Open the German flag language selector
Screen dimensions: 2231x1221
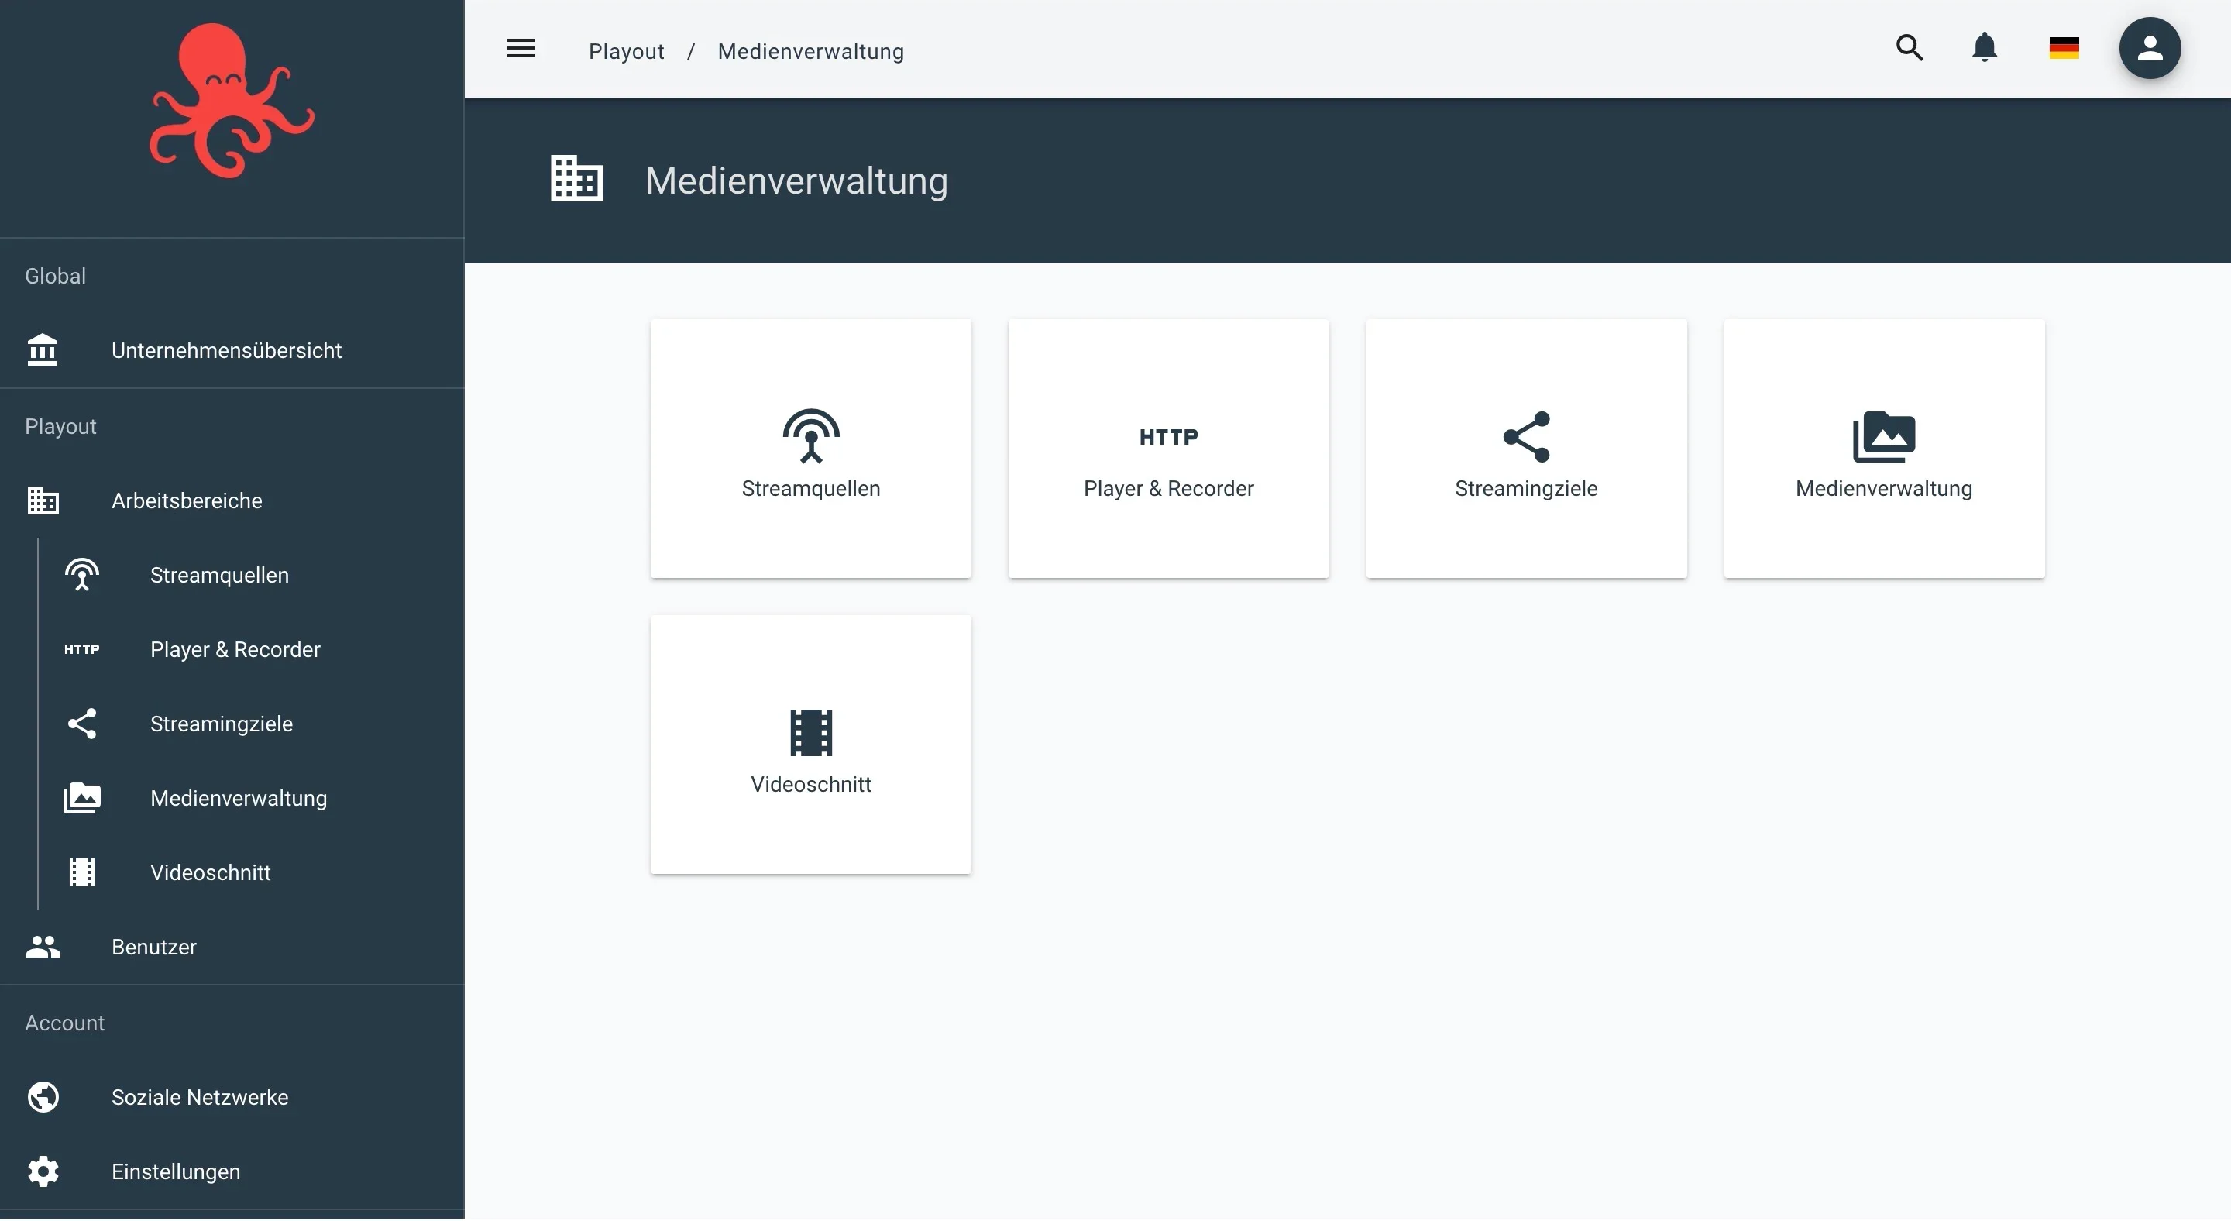coord(2063,49)
